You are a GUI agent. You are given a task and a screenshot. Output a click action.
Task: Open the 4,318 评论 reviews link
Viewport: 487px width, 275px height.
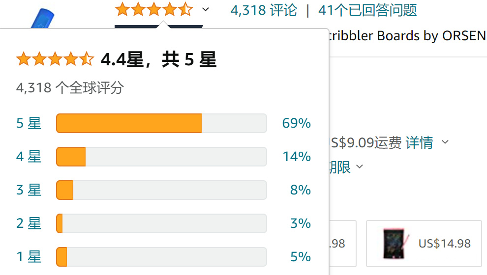point(264,10)
